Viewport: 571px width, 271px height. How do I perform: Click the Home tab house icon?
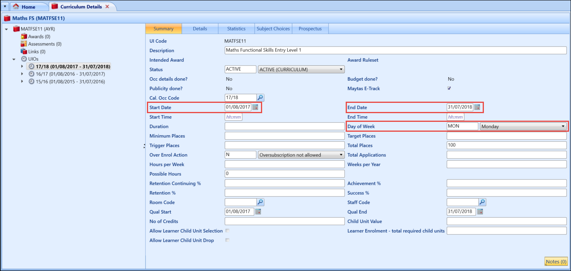16,7
